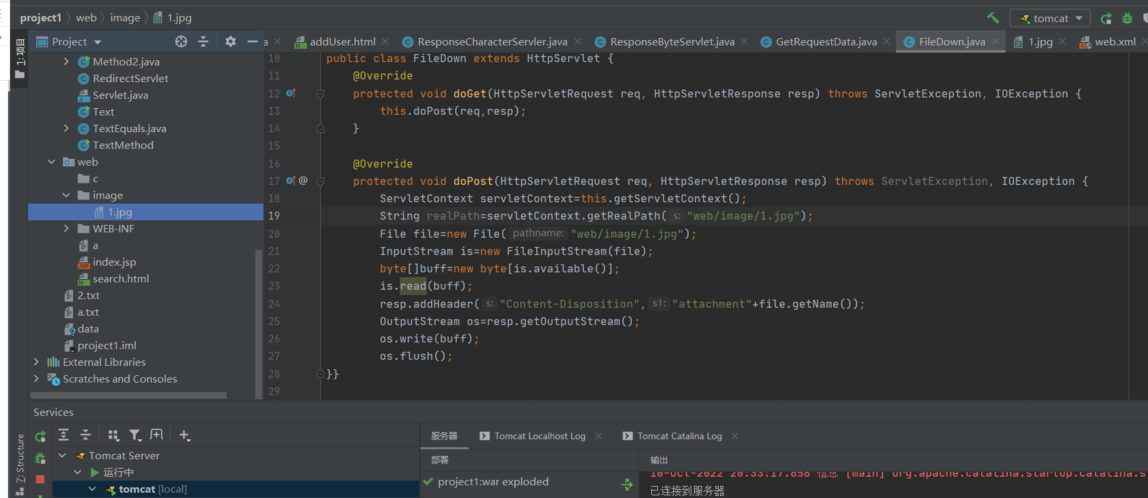Click the image breadcrumb in navigation bar
1148x498 pixels.
(125, 18)
